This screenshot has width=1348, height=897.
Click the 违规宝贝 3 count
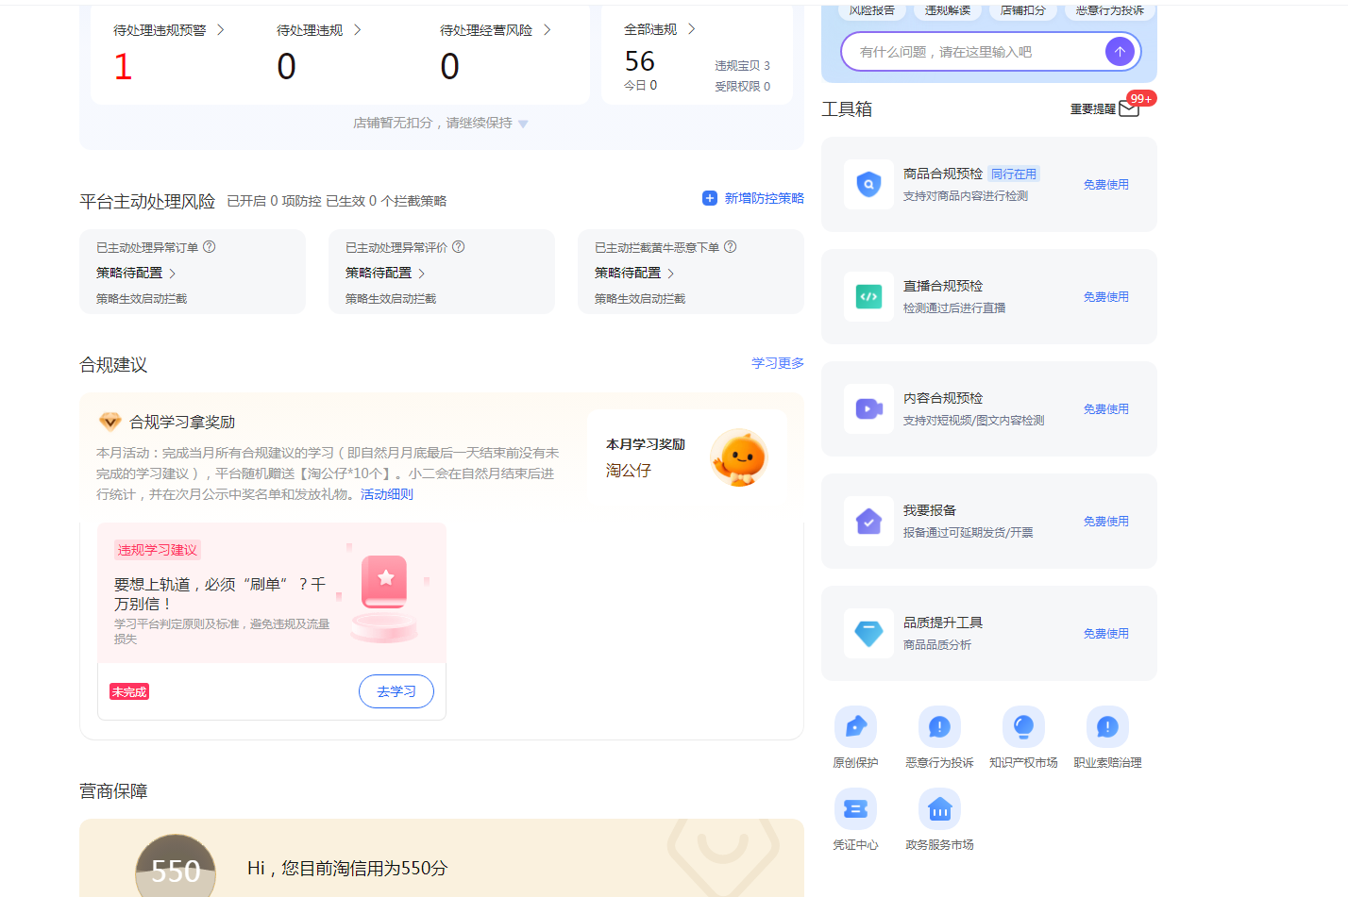[x=742, y=66]
